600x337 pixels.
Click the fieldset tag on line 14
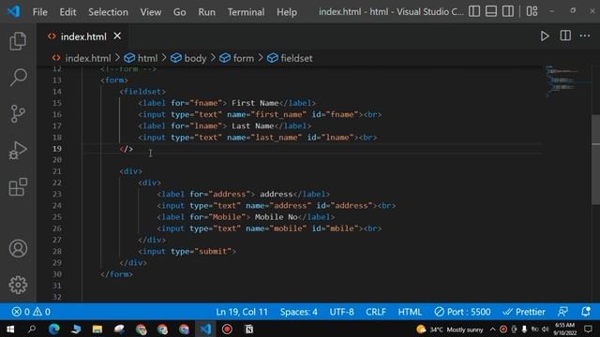(x=142, y=92)
